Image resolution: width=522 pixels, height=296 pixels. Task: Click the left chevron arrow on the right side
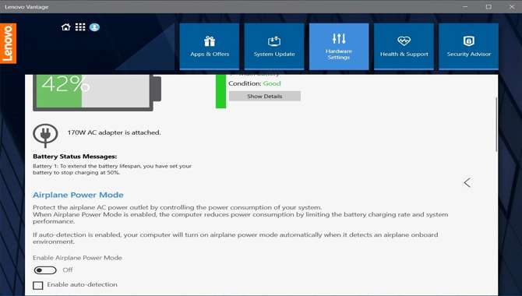[x=467, y=182]
